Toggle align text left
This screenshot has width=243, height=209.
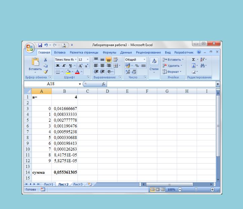(96, 66)
